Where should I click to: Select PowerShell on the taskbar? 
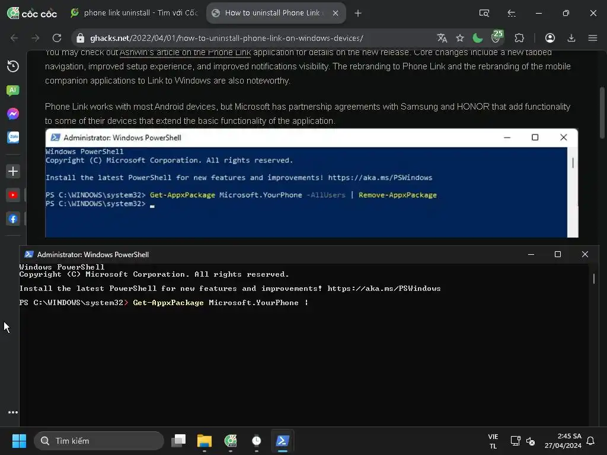282,441
